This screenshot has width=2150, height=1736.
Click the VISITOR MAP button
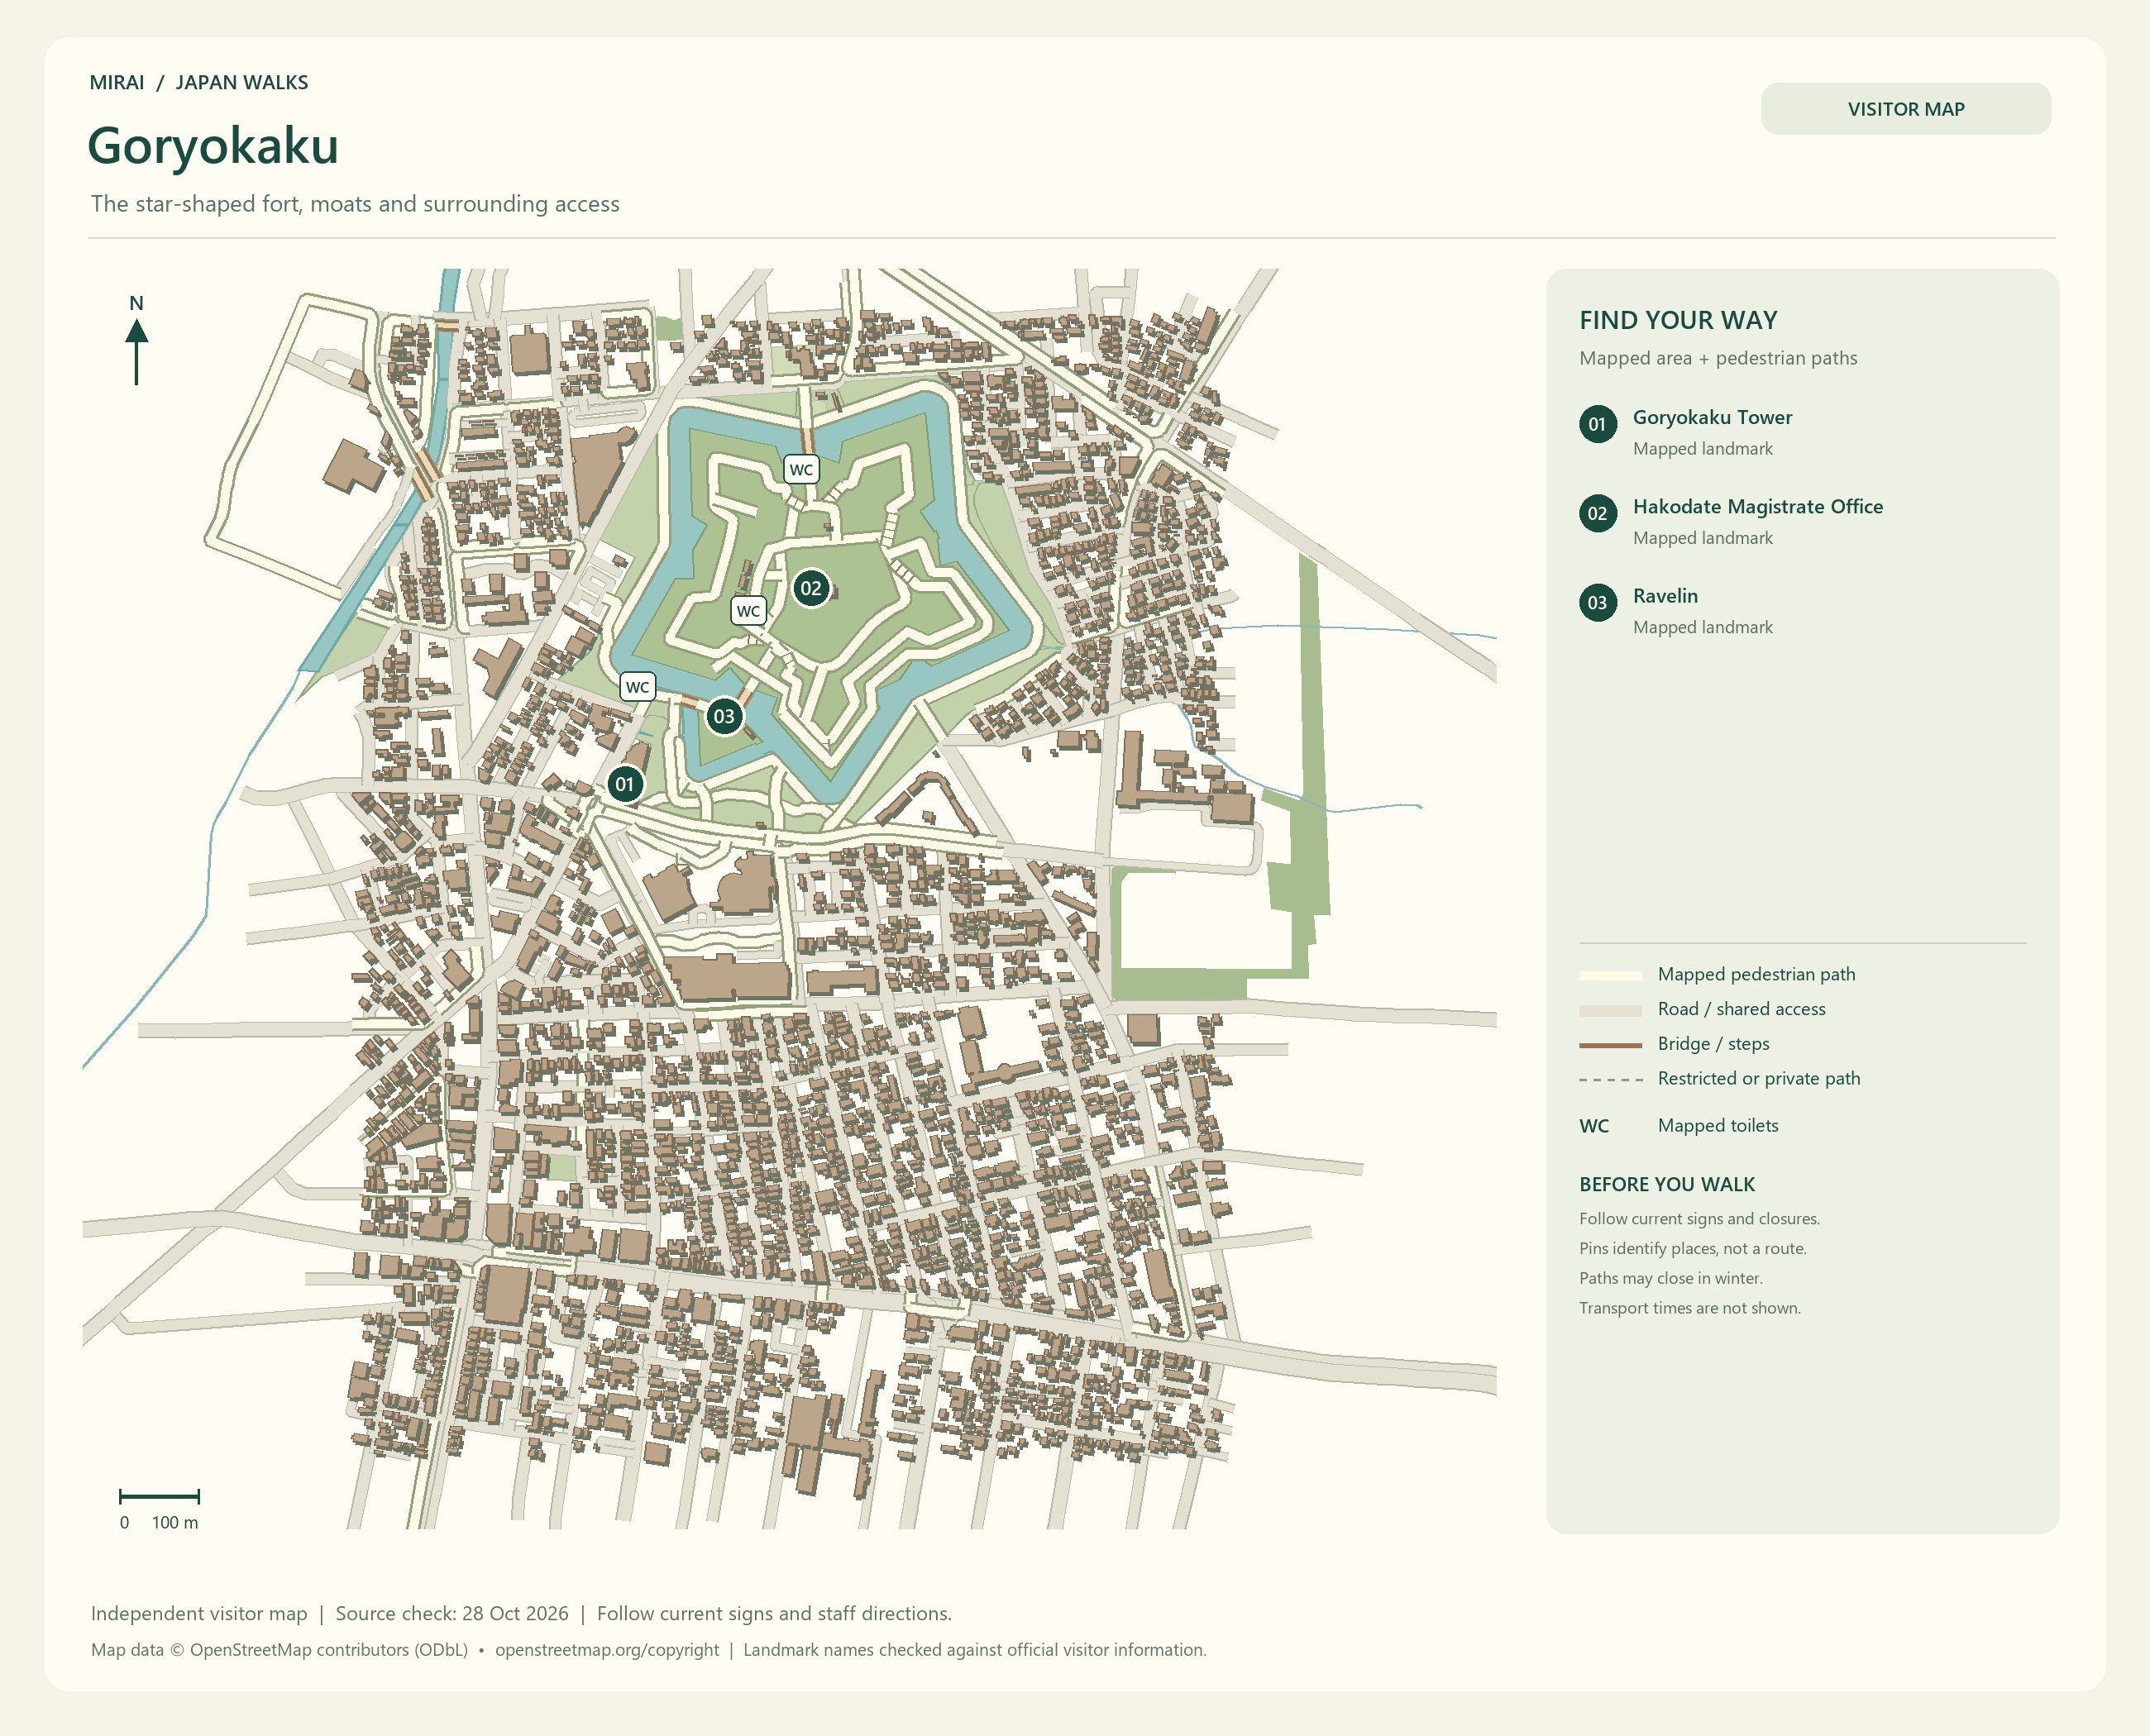coord(1905,109)
